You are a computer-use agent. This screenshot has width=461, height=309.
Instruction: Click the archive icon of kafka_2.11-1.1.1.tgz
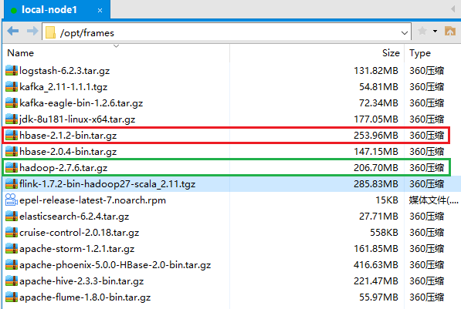tap(12, 86)
